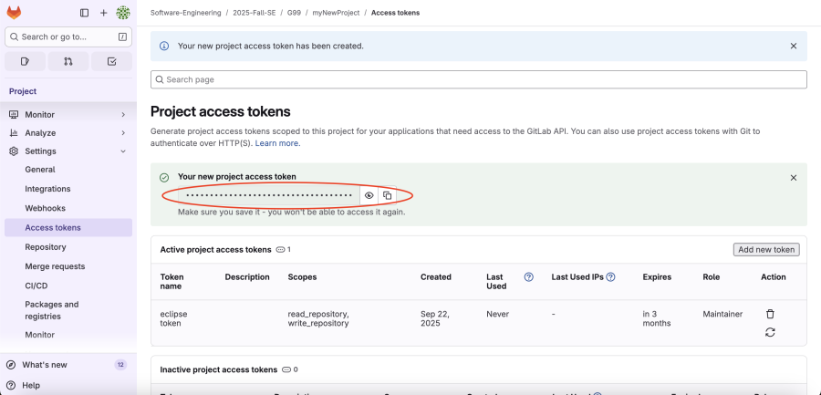Open the user avatar menu
Image resolution: width=821 pixels, height=395 pixels.
123,13
